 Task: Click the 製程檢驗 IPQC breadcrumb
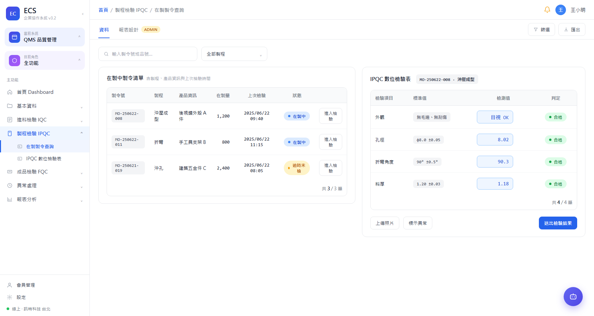click(x=131, y=10)
